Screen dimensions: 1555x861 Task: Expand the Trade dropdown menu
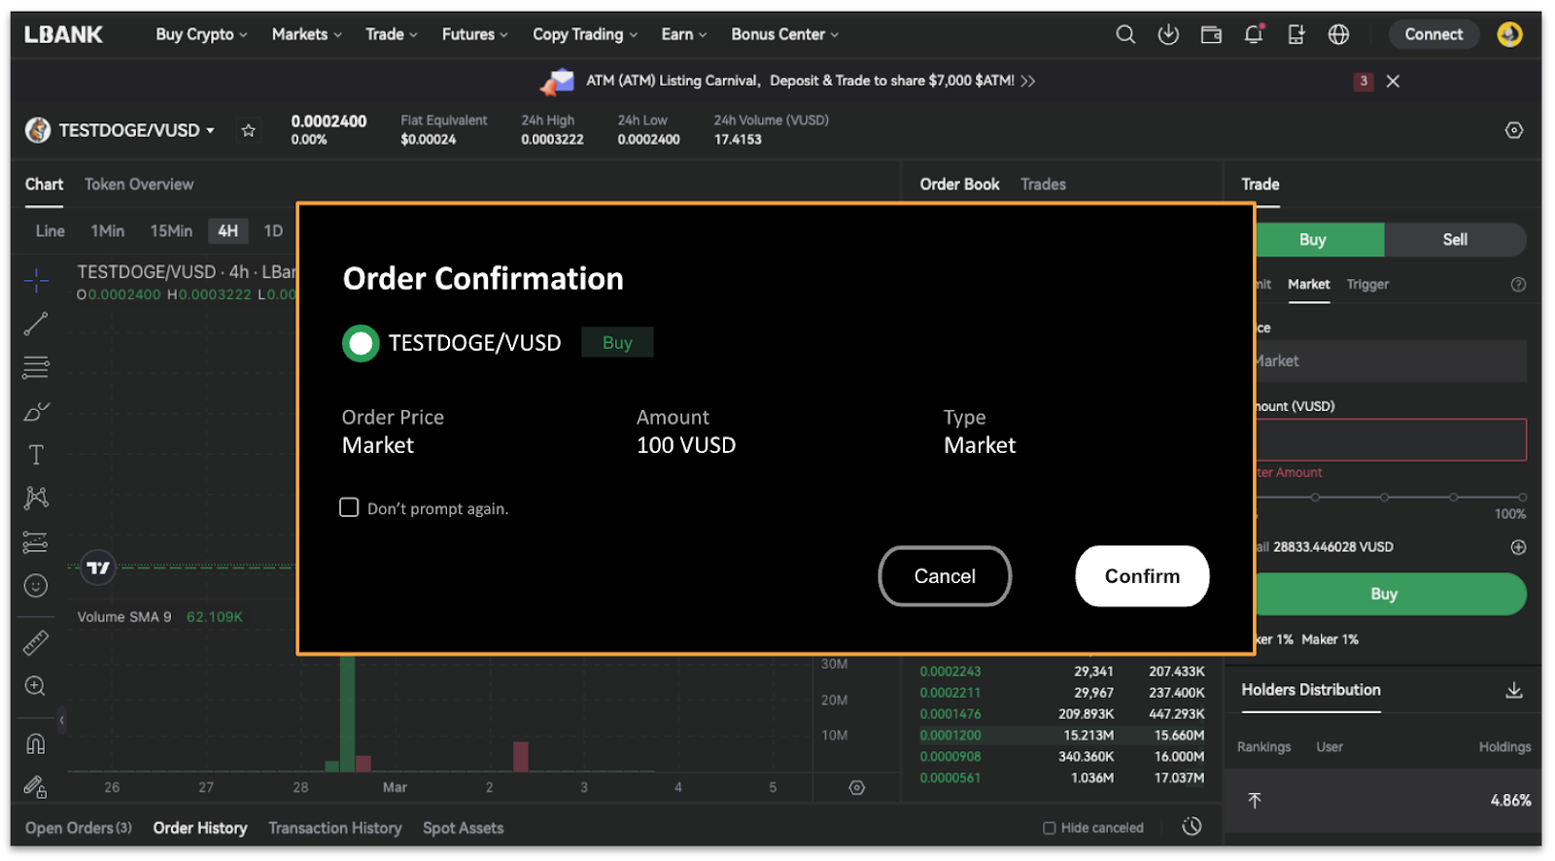392,35
